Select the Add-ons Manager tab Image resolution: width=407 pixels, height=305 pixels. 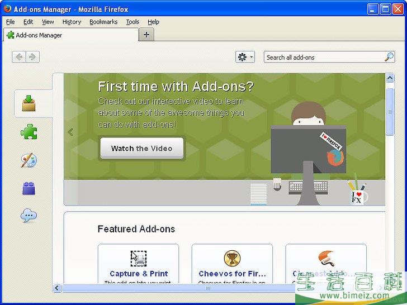click(70, 35)
